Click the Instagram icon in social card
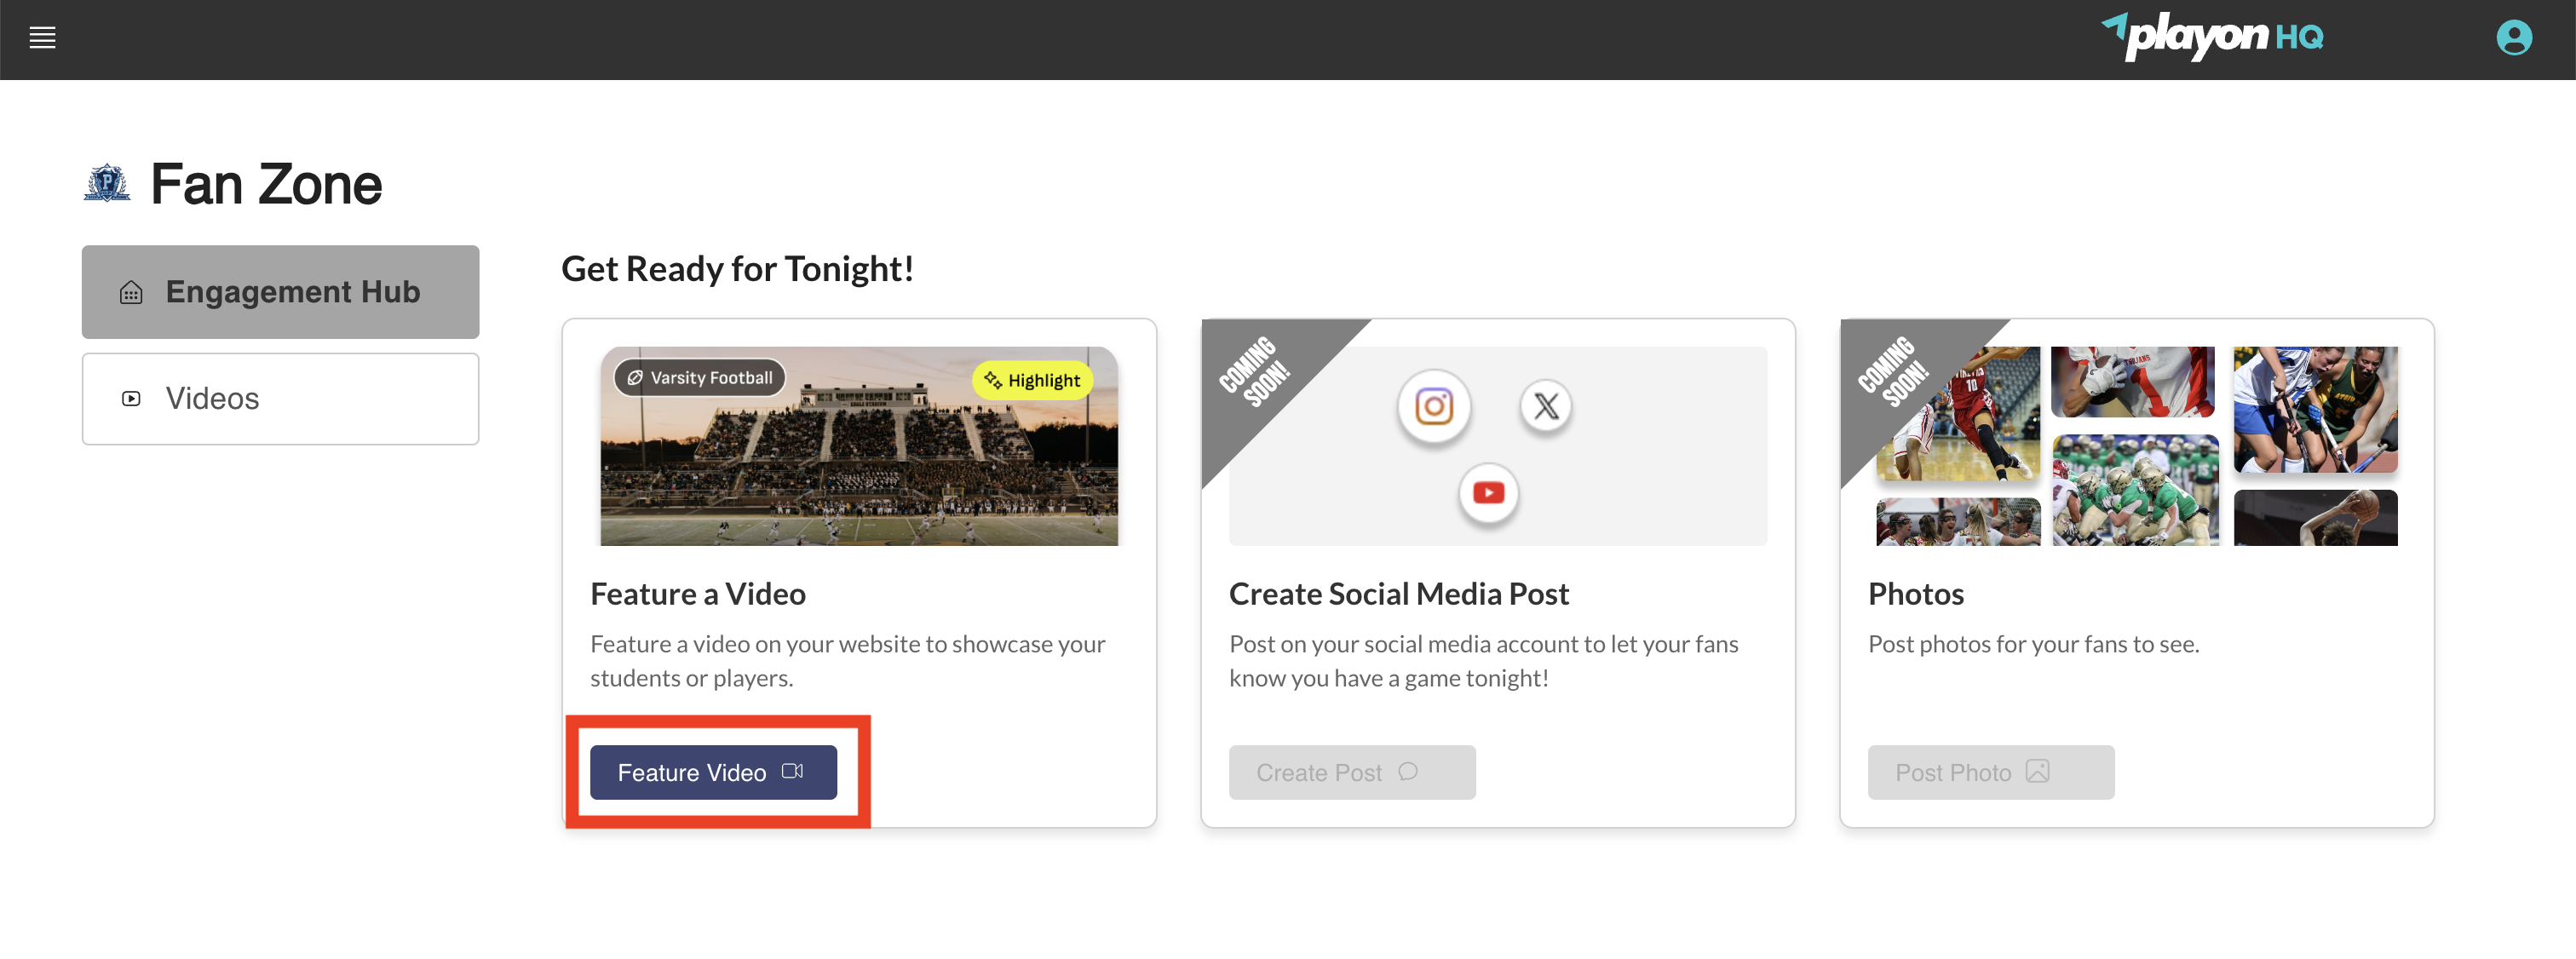 tap(1434, 406)
